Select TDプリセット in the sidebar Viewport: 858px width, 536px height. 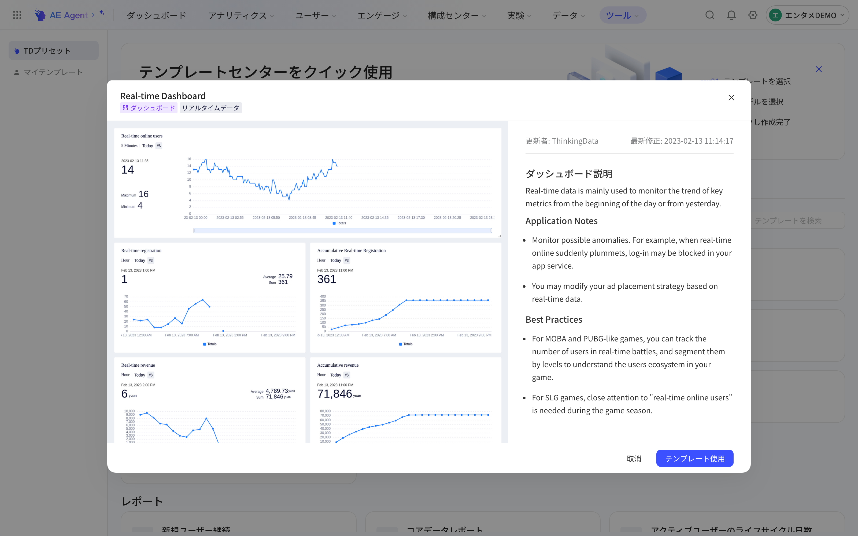(x=54, y=50)
